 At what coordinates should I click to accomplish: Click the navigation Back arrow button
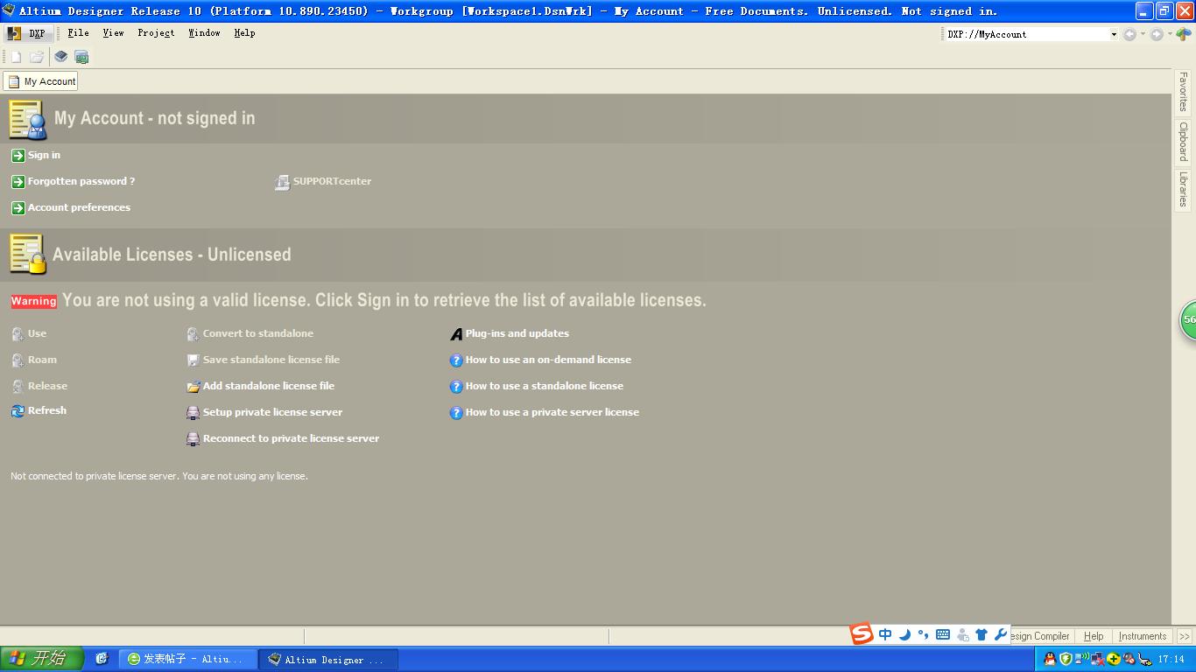coord(1129,34)
